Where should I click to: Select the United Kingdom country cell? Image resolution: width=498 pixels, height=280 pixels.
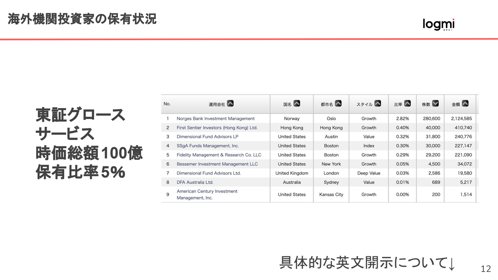click(292, 173)
